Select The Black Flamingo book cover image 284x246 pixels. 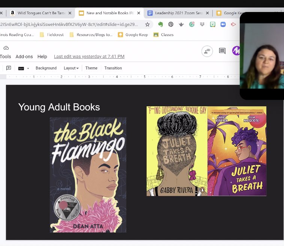(x=88, y=175)
